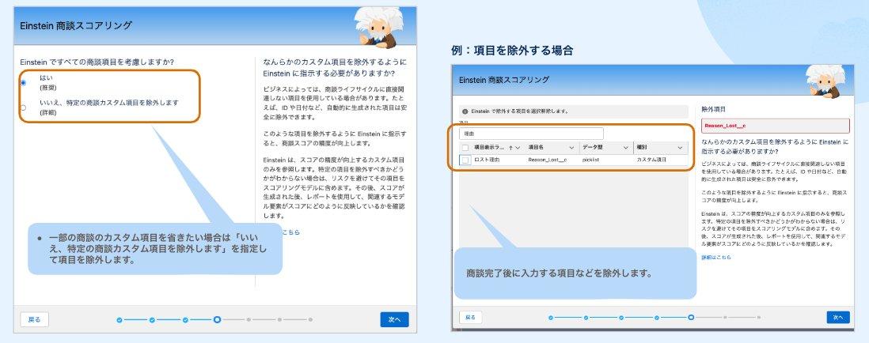Screen dimensions: 869x343
Task: Click first completed progress step, example window
Action: [551, 318]
